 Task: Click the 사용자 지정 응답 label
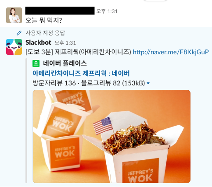(x=45, y=33)
